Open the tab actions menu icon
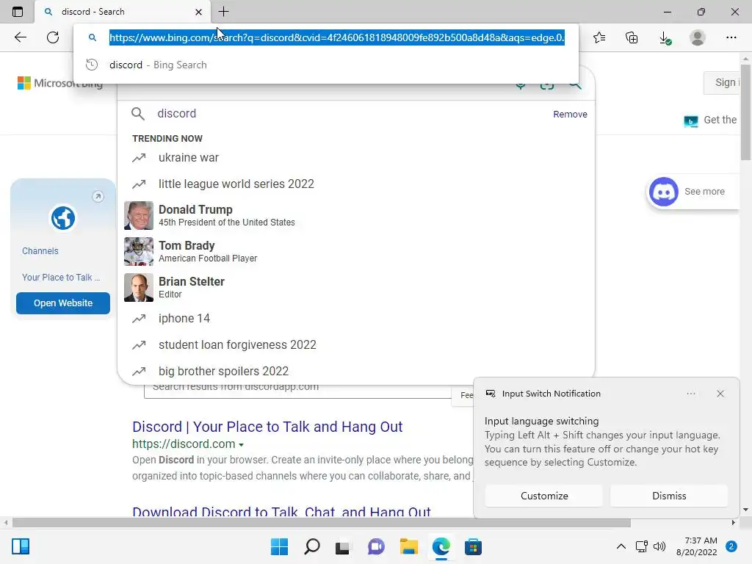752x564 pixels. [x=18, y=12]
